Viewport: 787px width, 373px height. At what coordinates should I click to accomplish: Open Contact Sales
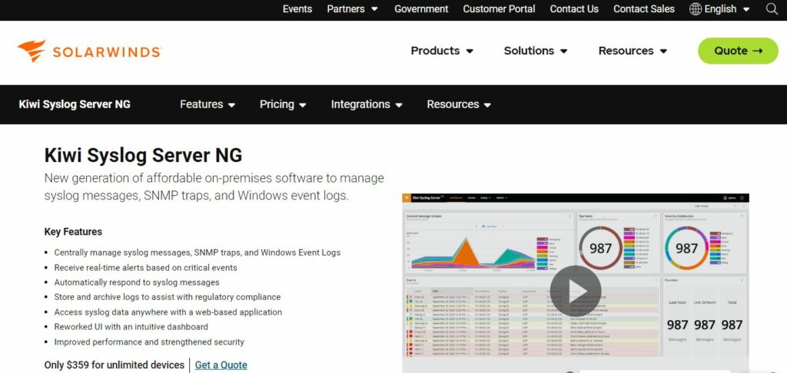click(x=644, y=9)
